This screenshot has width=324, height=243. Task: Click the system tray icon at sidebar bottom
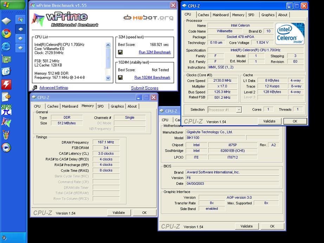(x=4, y=238)
